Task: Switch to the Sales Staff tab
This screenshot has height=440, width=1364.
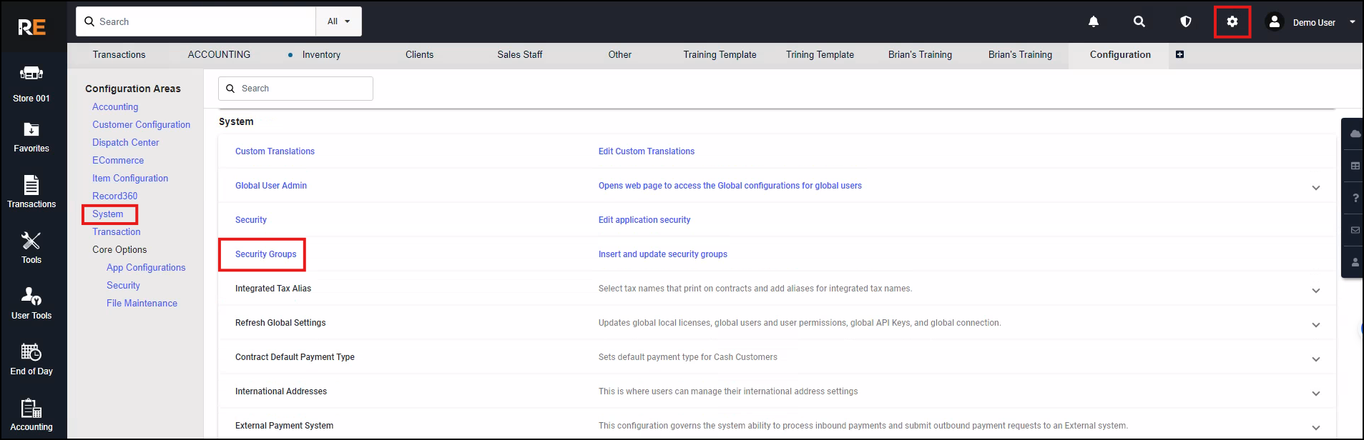Action: pos(519,55)
